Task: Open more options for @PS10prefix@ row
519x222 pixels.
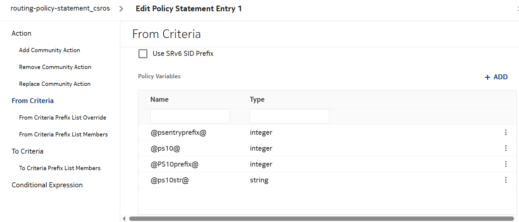Action: click(x=505, y=164)
